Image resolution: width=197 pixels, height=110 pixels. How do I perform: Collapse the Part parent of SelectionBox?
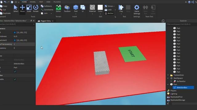coord(168,84)
